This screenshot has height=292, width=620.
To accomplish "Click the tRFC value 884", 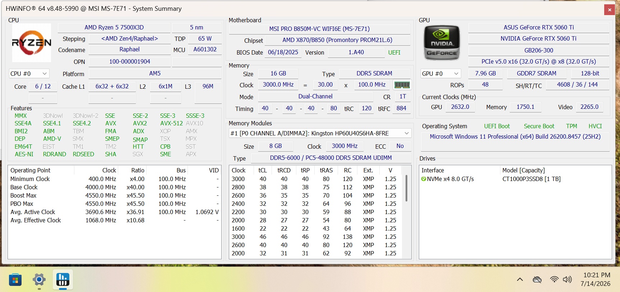I will tap(401, 108).
